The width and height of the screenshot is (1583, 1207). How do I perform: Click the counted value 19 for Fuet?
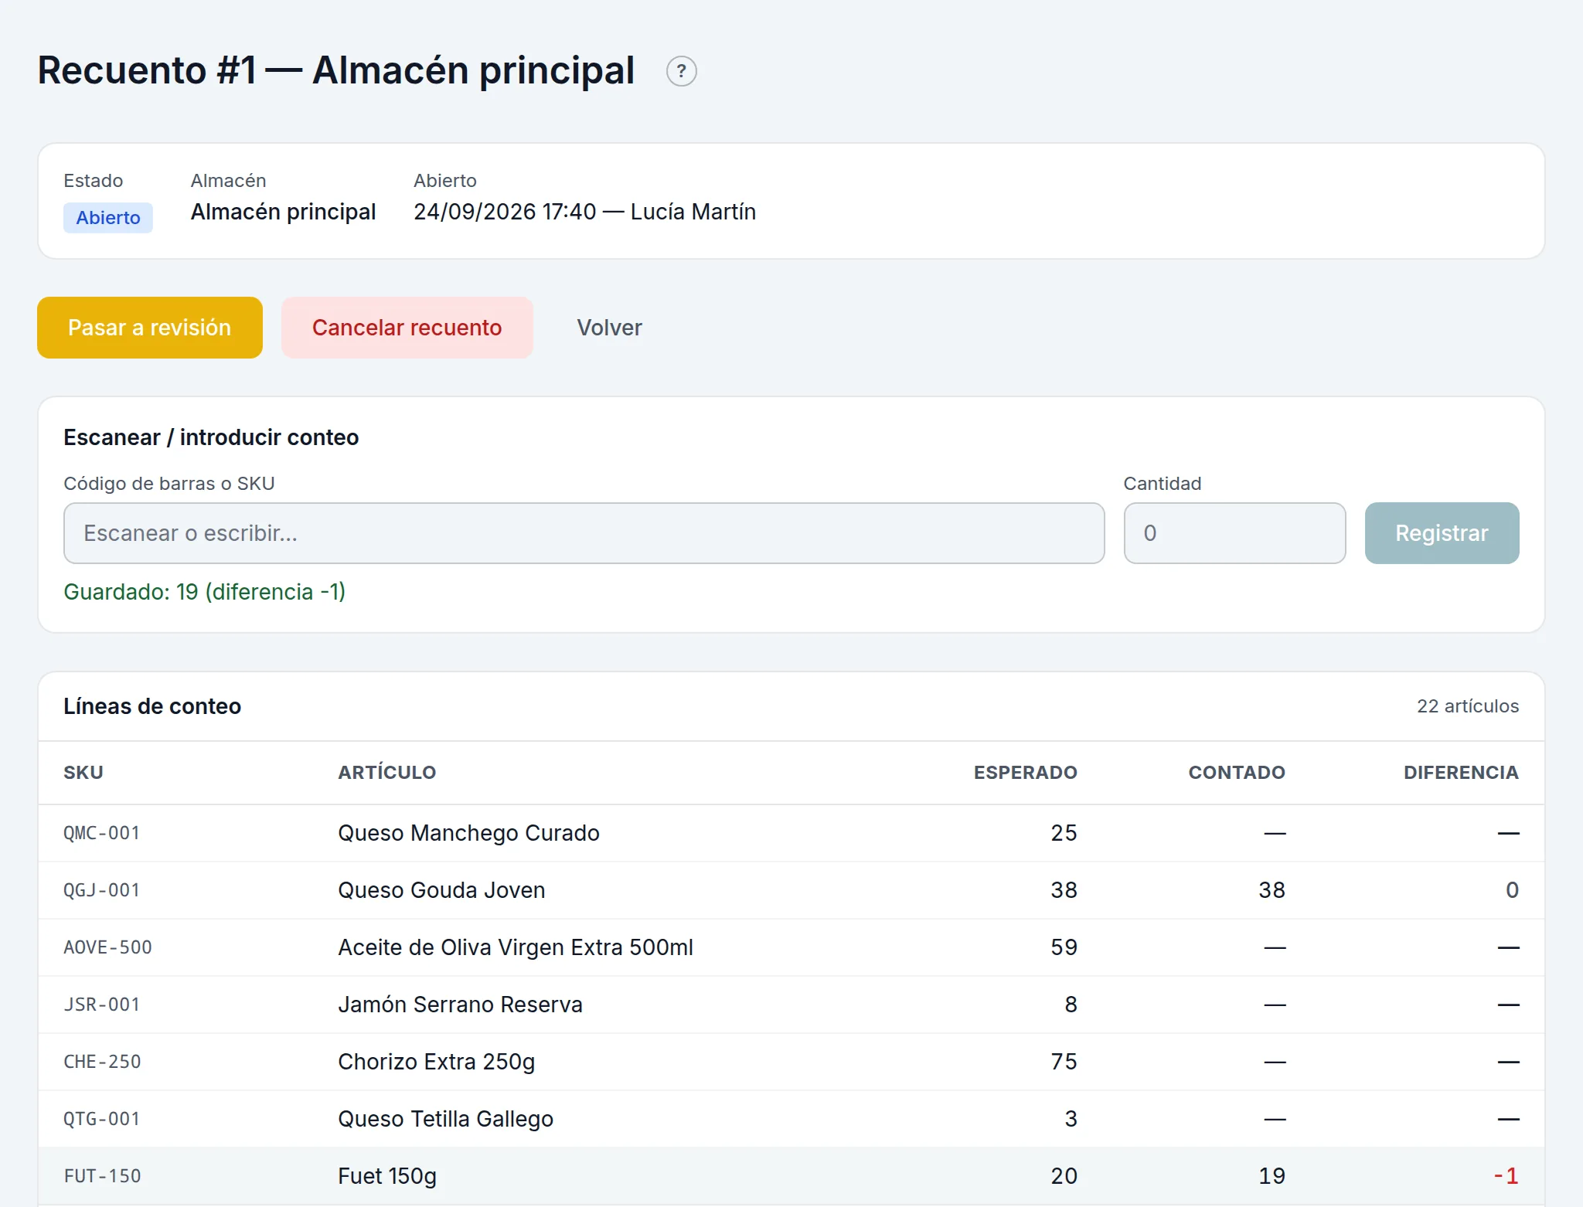(x=1272, y=1176)
